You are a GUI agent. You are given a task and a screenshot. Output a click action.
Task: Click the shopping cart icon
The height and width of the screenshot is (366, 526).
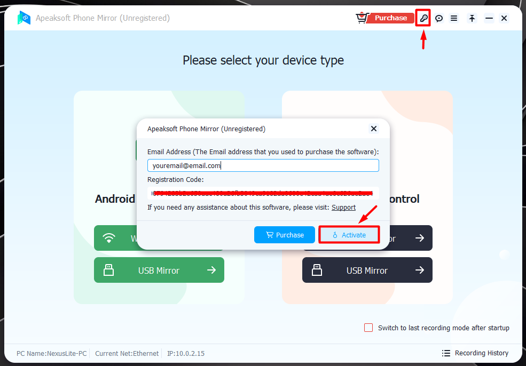tap(362, 18)
